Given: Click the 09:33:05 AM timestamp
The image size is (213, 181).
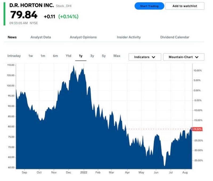Looking at the screenshot, I should 18,23.
